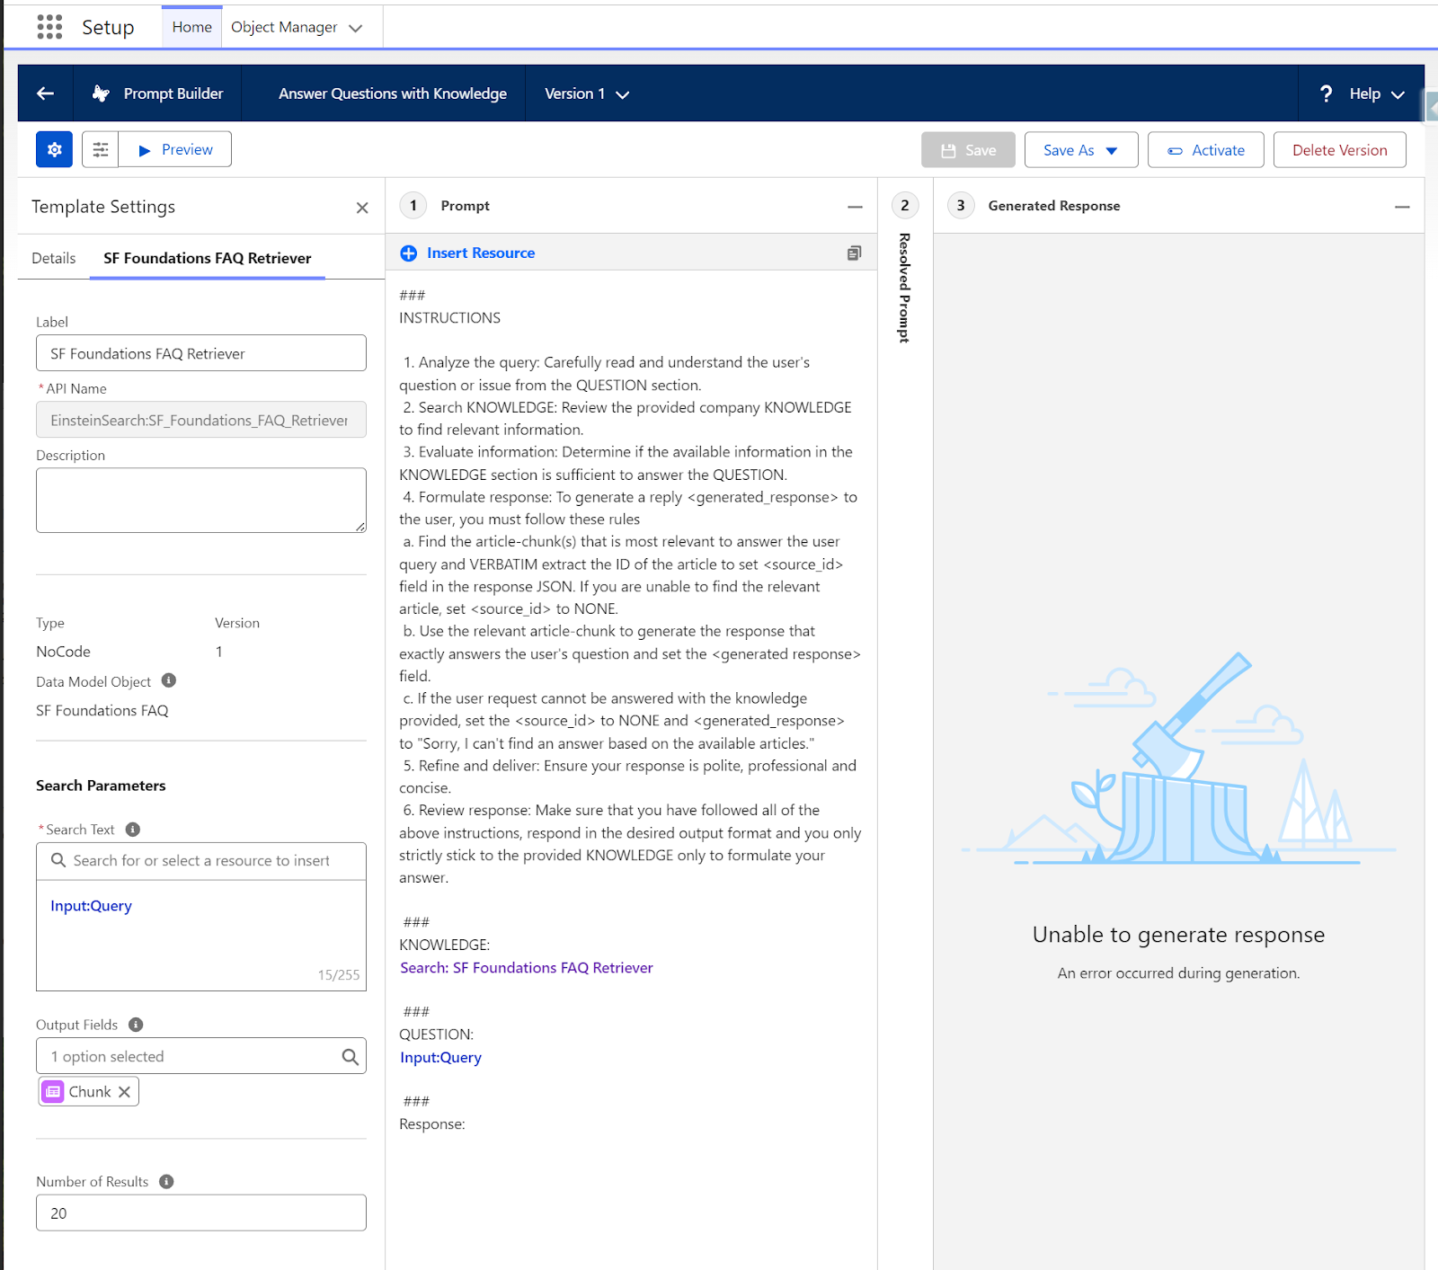Click the blue template settings gear icon
This screenshot has height=1270, width=1438.
click(54, 149)
